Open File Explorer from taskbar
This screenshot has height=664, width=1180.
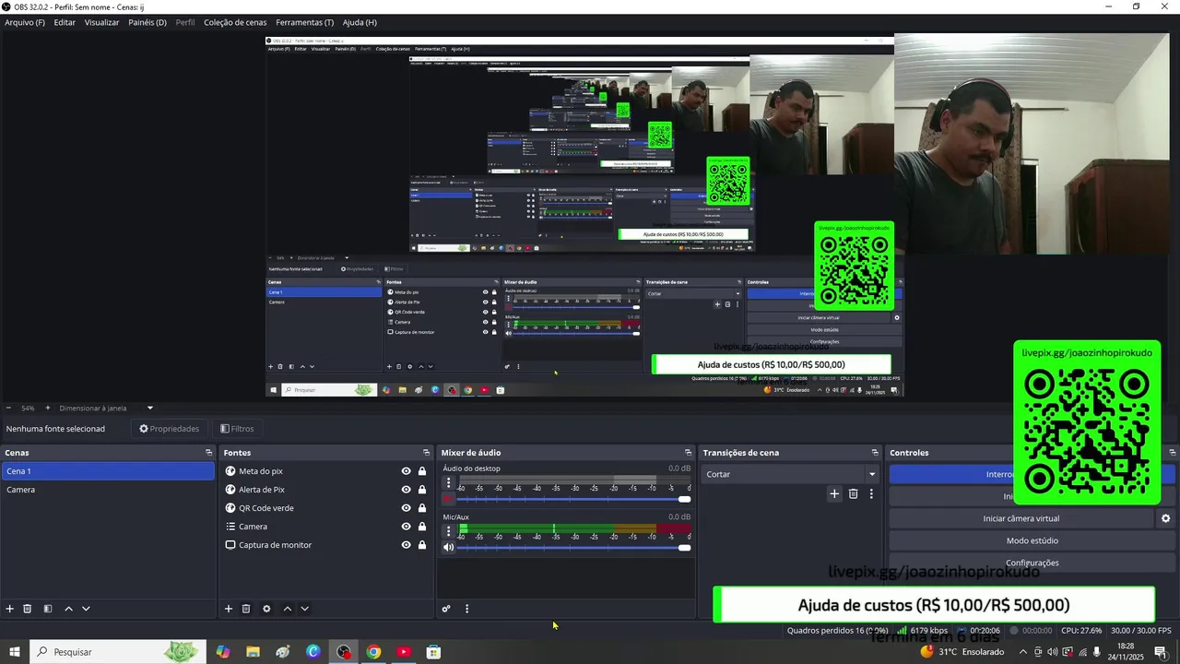[253, 652]
